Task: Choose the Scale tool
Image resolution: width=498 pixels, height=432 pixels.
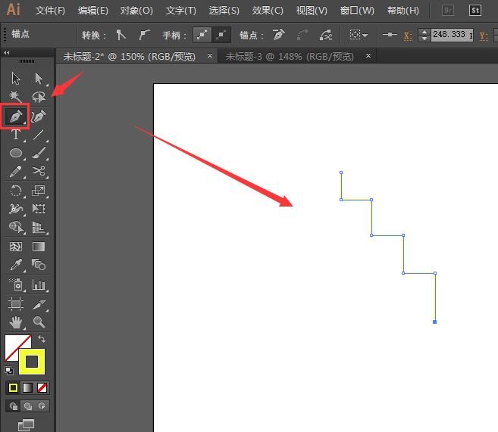Action: click(39, 191)
